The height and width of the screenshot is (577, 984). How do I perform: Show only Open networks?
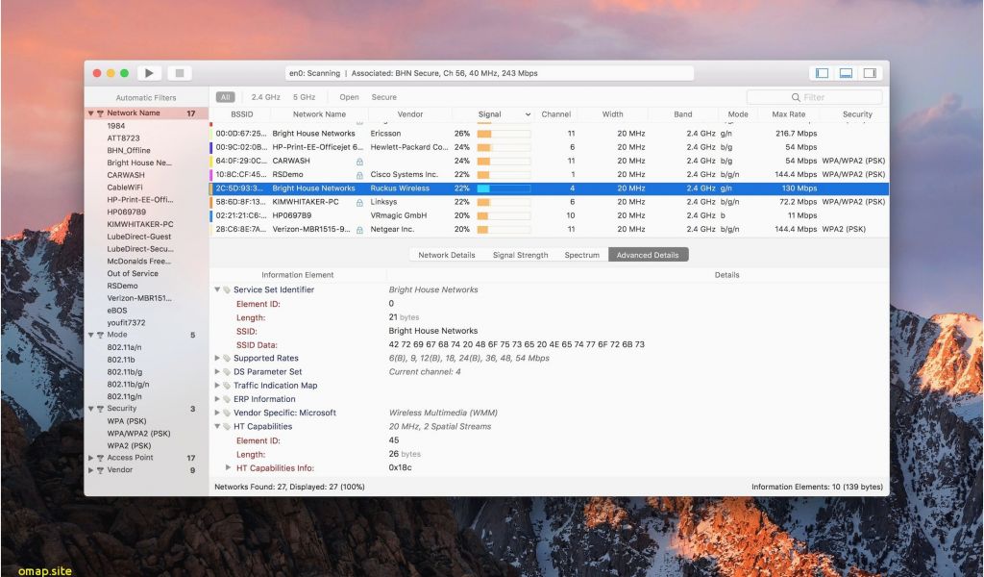coord(349,97)
